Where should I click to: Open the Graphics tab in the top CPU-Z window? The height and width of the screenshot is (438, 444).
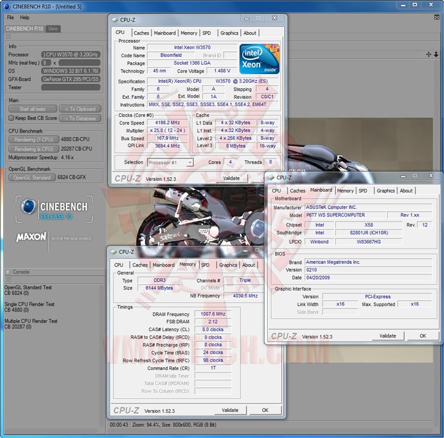229,33
